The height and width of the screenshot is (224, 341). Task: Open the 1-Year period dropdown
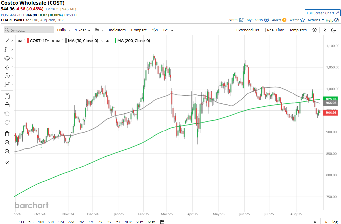tap(83, 30)
